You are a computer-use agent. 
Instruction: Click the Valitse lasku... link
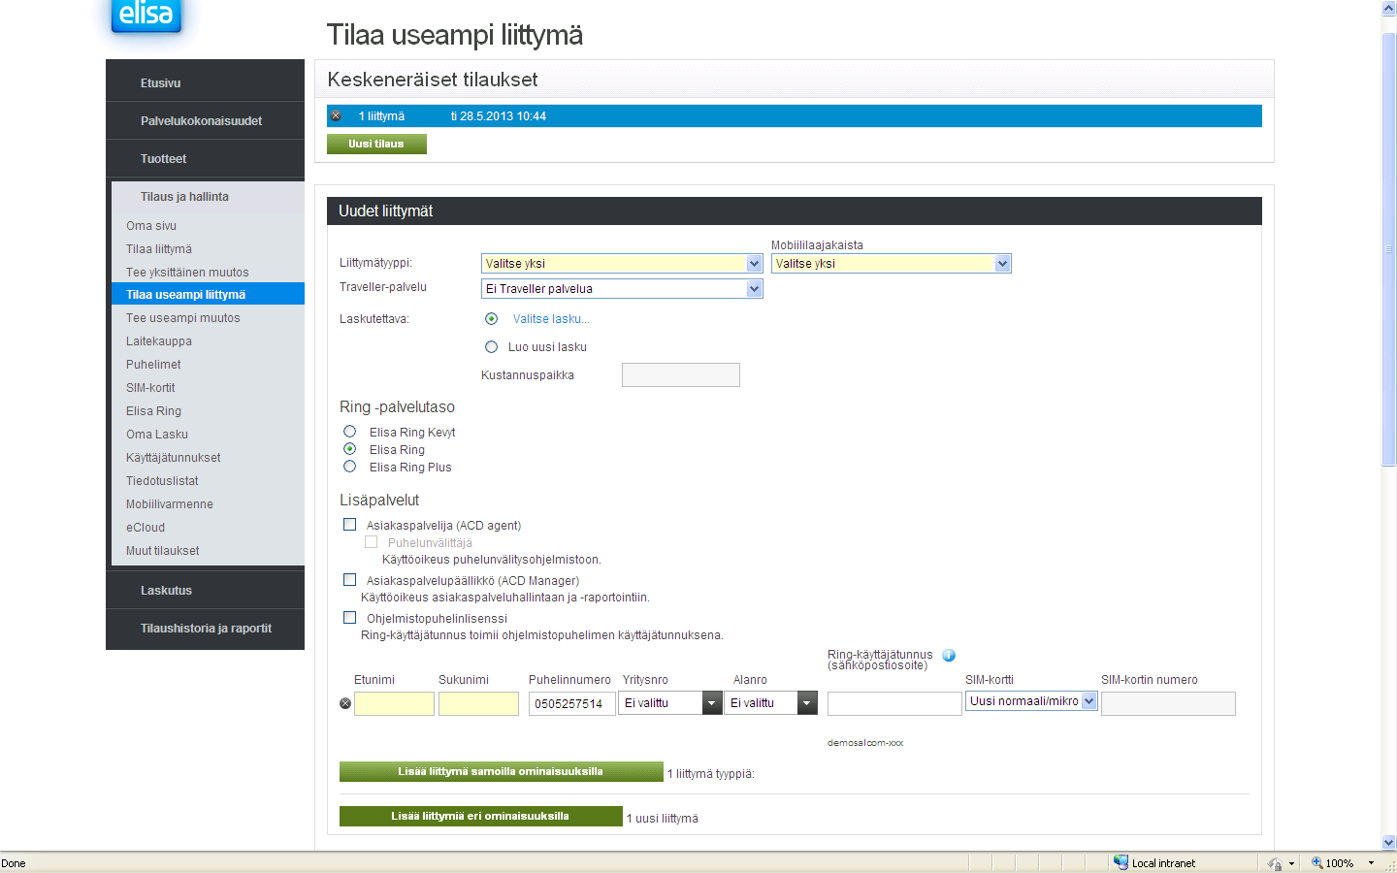[x=551, y=319]
